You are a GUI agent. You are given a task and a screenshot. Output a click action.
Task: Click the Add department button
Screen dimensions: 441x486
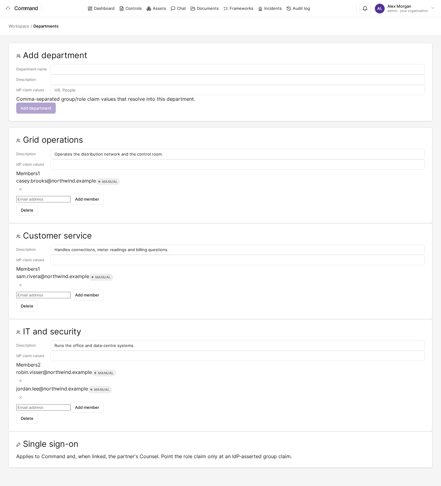(36, 108)
